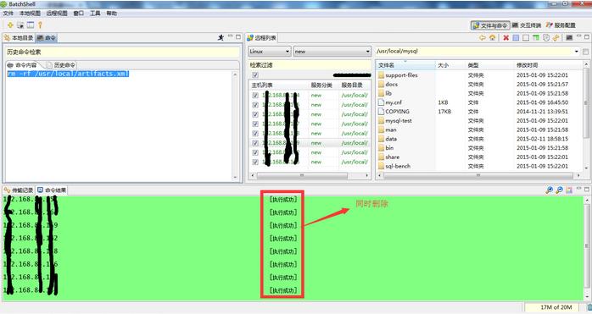592x314 pixels.
Task: Uncheck the first host row checkbox
Action: [255, 96]
